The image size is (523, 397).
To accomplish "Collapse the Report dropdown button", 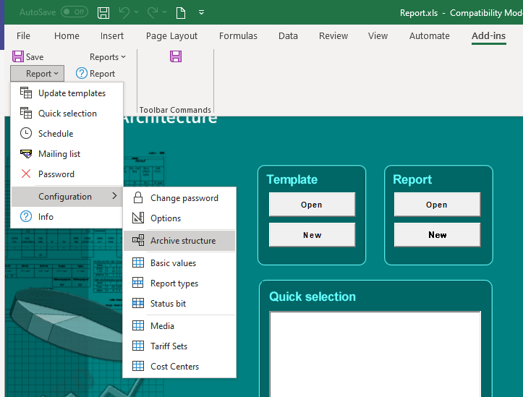I will click(x=38, y=74).
